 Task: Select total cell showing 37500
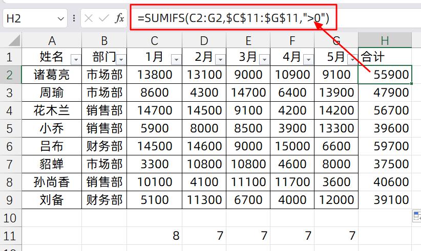pyautogui.click(x=385, y=164)
